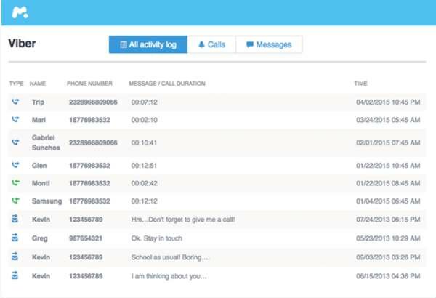Open the All activity log tab
The image size is (436, 298).
(x=148, y=44)
